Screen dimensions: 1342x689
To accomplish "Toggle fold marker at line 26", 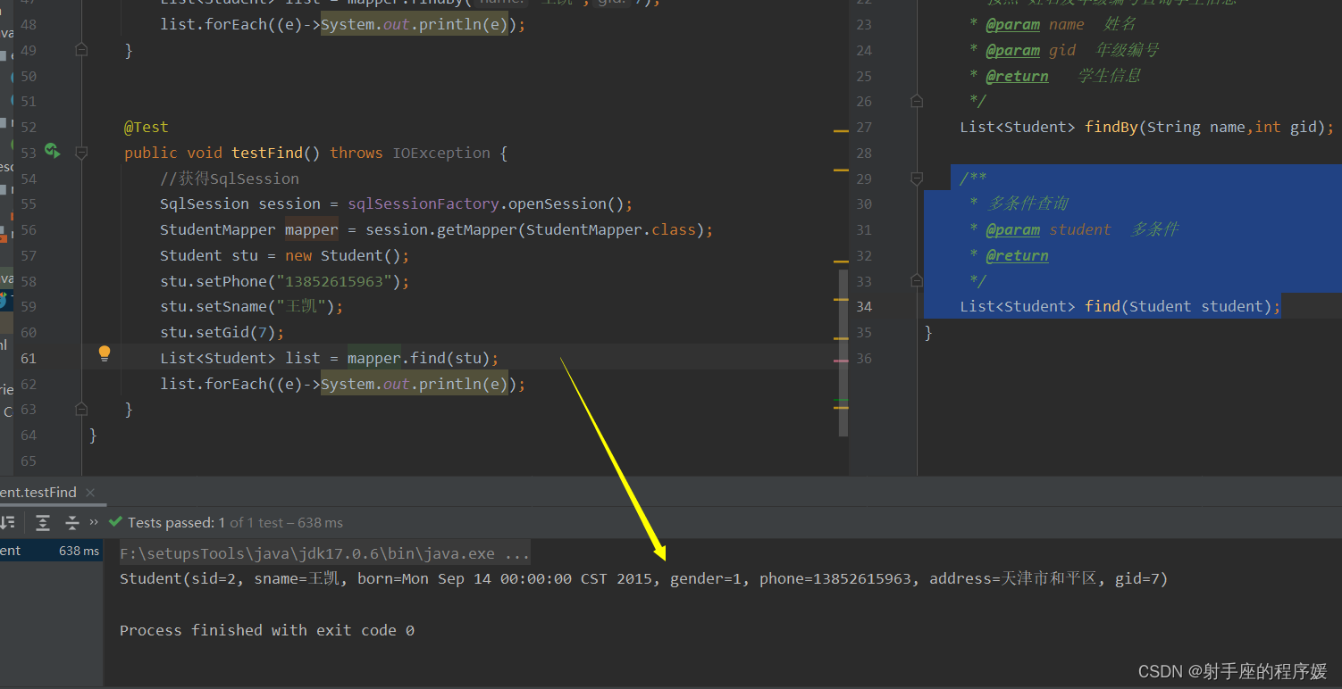I will point(916,101).
